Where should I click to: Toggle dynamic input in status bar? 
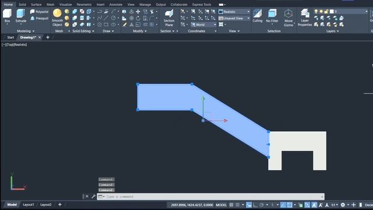tap(249, 205)
